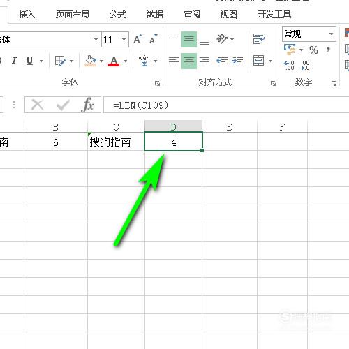Viewport: 349px width, 349px height.
Task: Switch to the 页面布局 tab
Action: tap(73, 15)
